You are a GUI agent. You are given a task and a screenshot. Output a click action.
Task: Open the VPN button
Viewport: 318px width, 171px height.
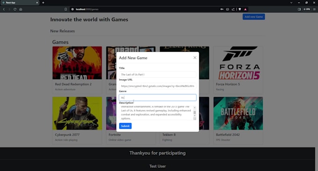pos(307,9)
